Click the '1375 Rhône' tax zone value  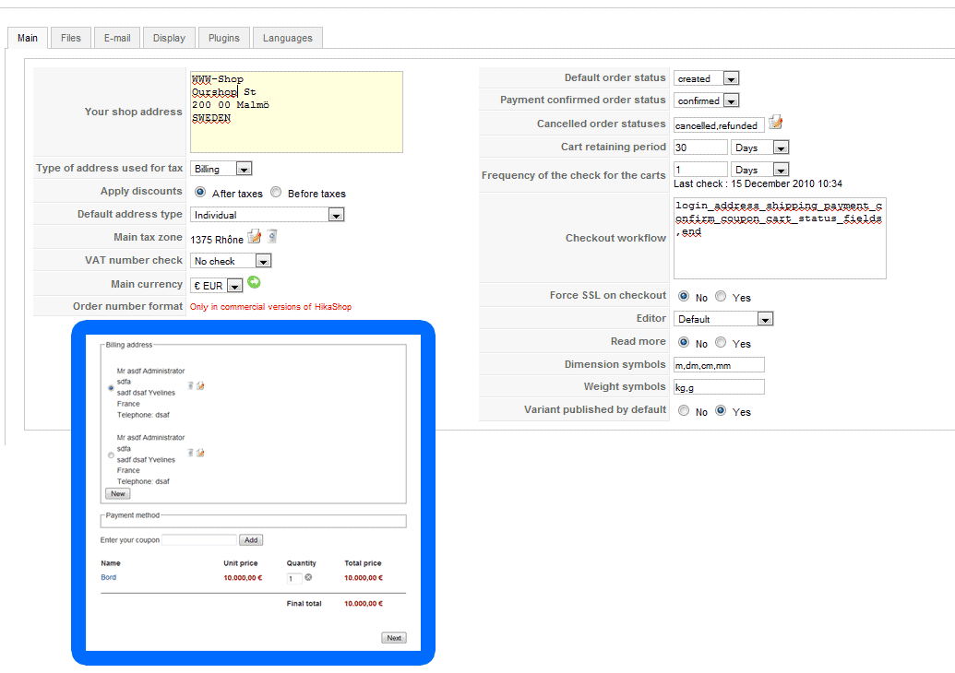217,240
